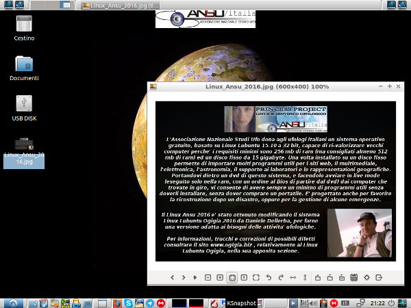Save image as a new file
411x308 pixels.
[x=342, y=277]
